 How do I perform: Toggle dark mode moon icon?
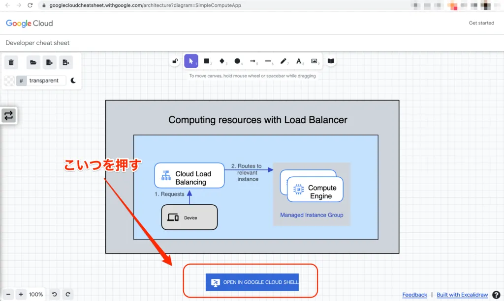click(x=73, y=81)
